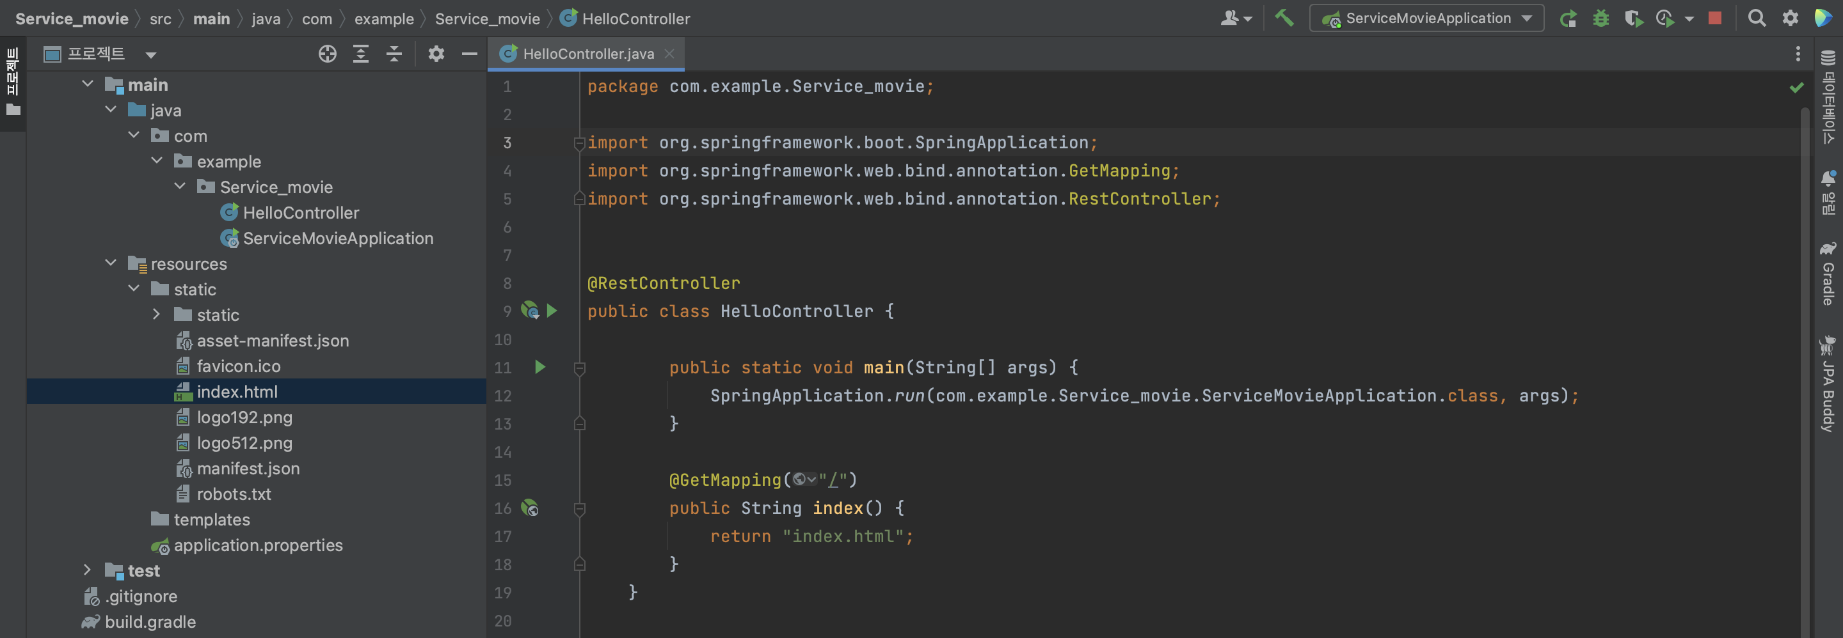Image resolution: width=1843 pixels, height=638 pixels.
Task: Collapse the java folder
Action: pos(111,109)
